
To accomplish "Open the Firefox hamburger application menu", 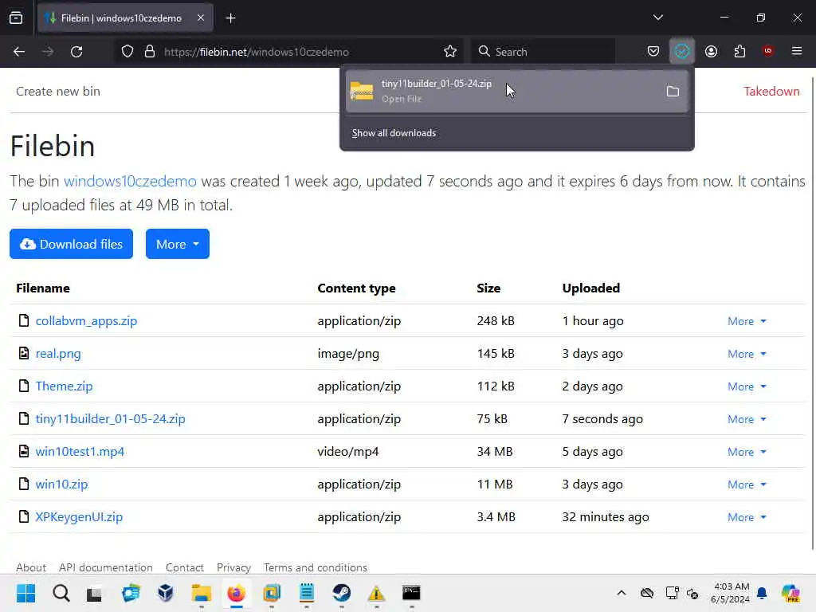I will (x=797, y=51).
